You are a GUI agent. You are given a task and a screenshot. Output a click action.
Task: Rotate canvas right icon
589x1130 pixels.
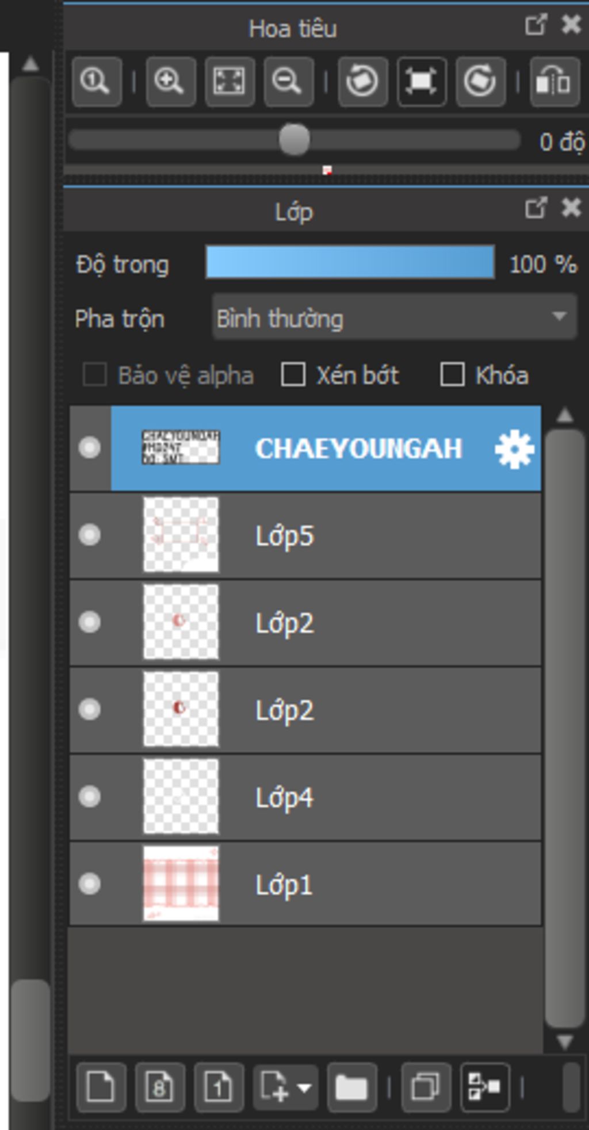[x=480, y=82]
